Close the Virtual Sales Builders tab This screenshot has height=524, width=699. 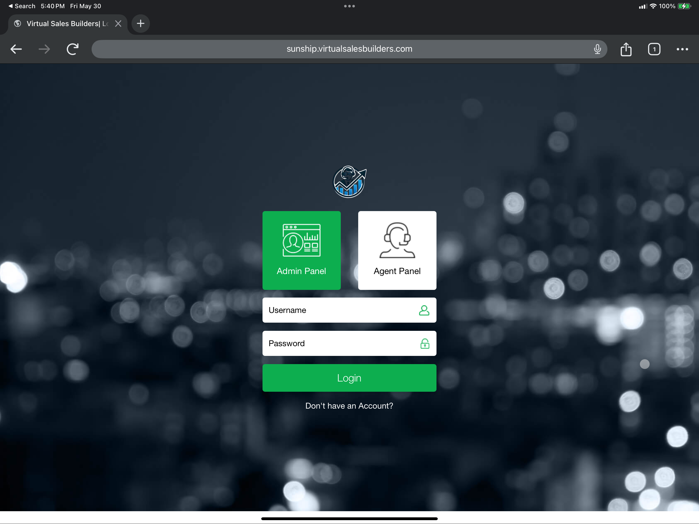point(118,24)
